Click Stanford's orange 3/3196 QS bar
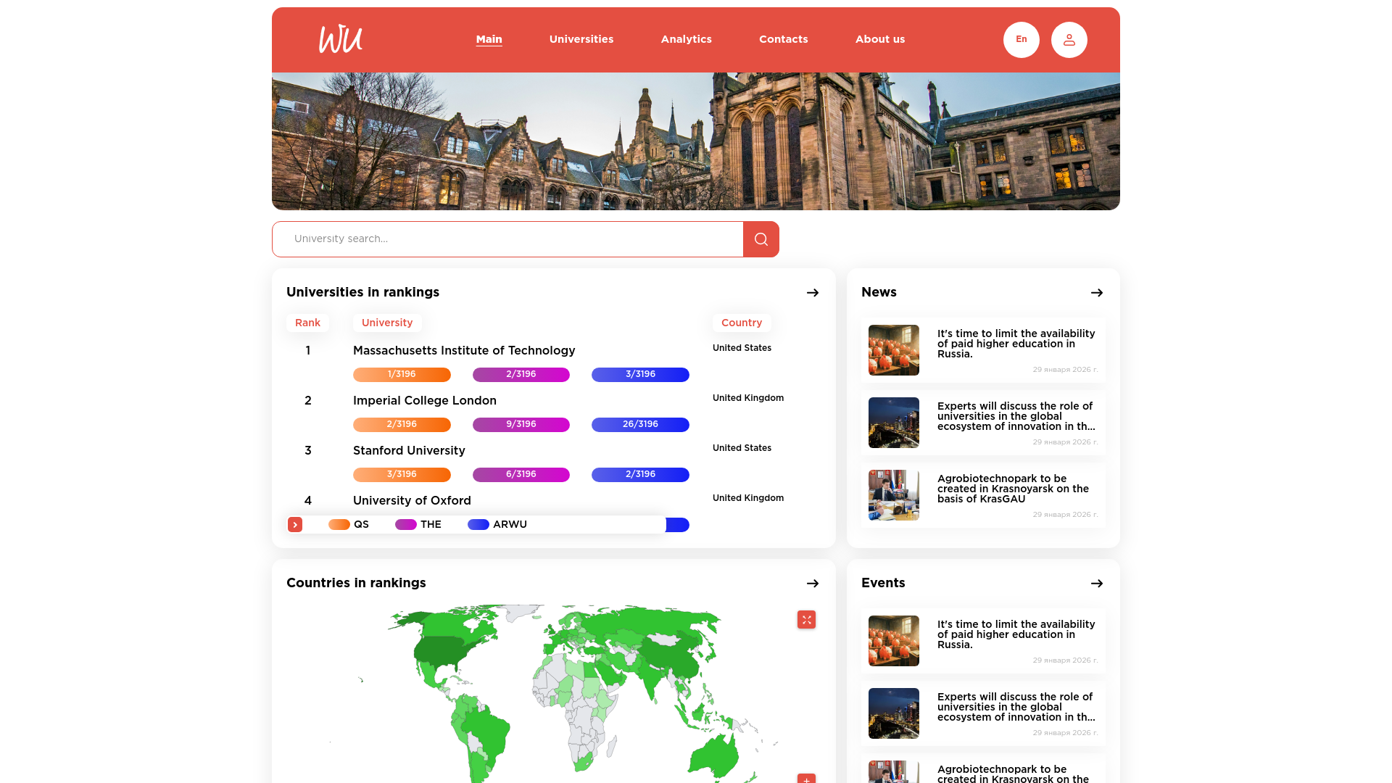 (402, 475)
